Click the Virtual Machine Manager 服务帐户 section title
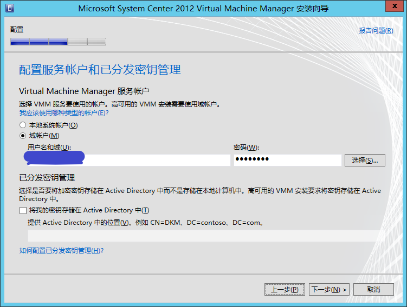This screenshot has height=307, width=407. (x=84, y=91)
